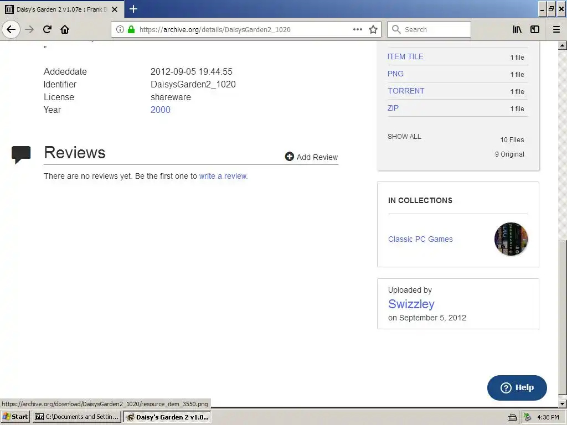Show site information icon in address bar
This screenshot has width=567, height=425.
point(120,29)
